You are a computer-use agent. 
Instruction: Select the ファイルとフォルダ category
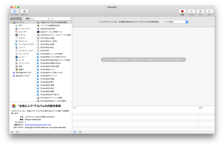[25, 44]
